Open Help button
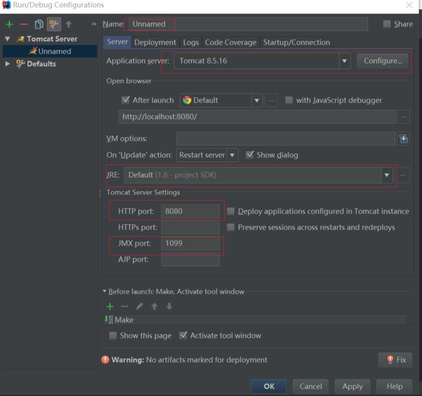Image resolution: width=422 pixels, height=396 pixels. pos(395,386)
